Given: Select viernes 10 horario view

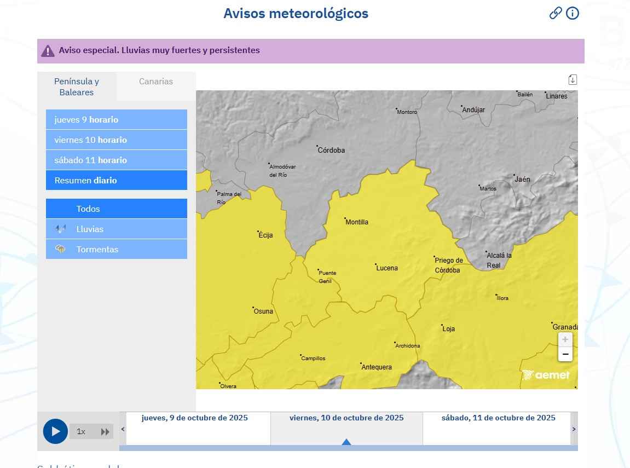Looking at the screenshot, I should [x=116, y=140].
